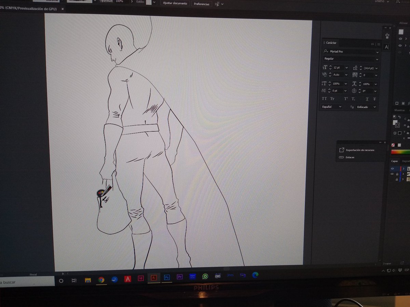
Task: Open Task View on taskbar
Action: point(74,280)
